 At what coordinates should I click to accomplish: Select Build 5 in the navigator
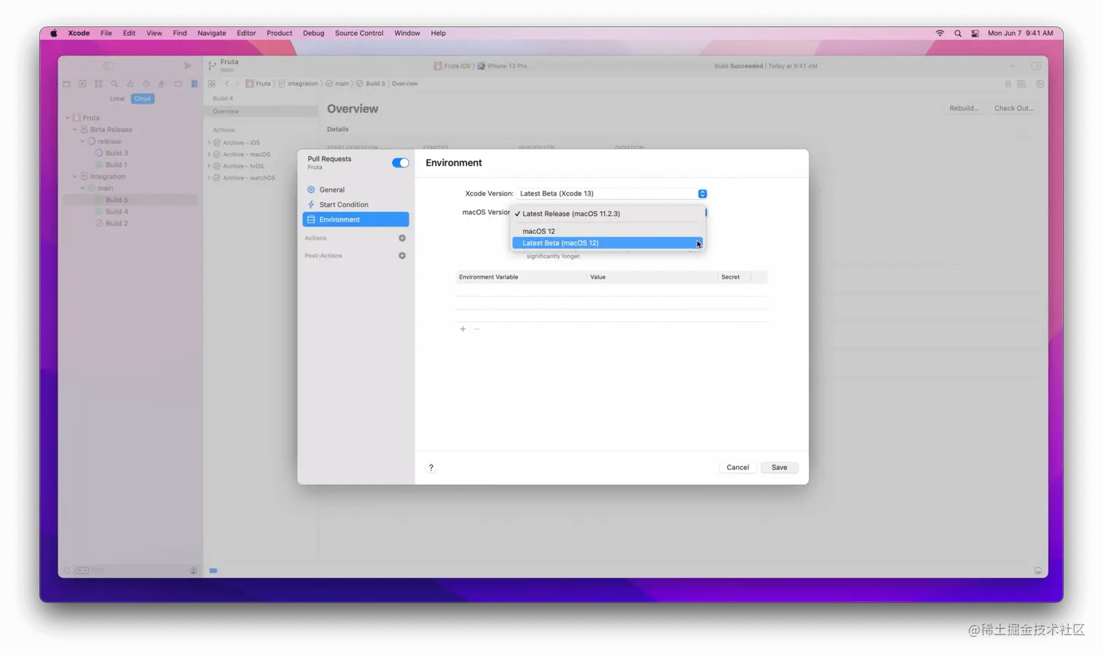pos(130,200)
